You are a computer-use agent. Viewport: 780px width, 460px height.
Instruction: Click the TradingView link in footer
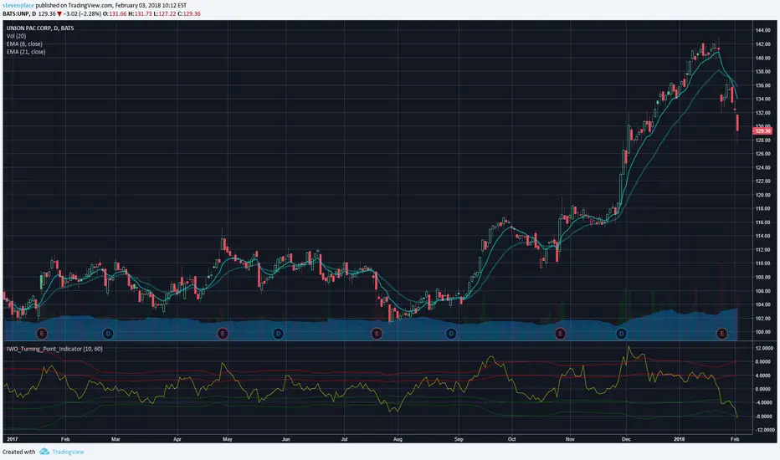pyautogui.click(x=68, y=452)
